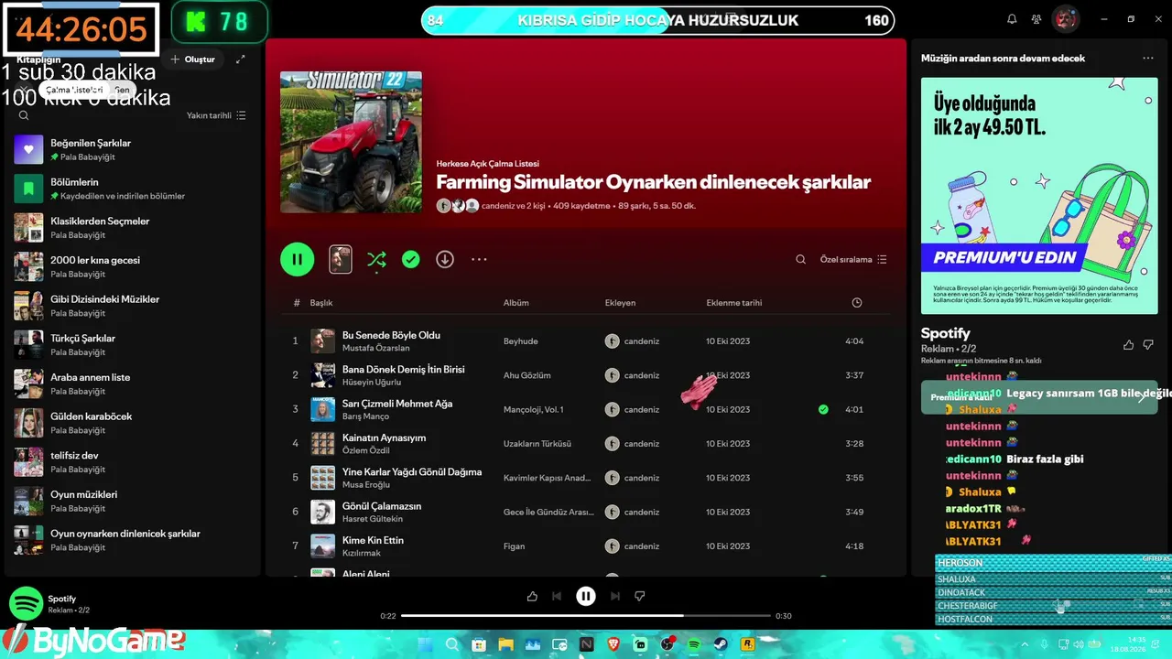
Task: Open File Explorer from the taskbar
Action: (x=505, y=645)
